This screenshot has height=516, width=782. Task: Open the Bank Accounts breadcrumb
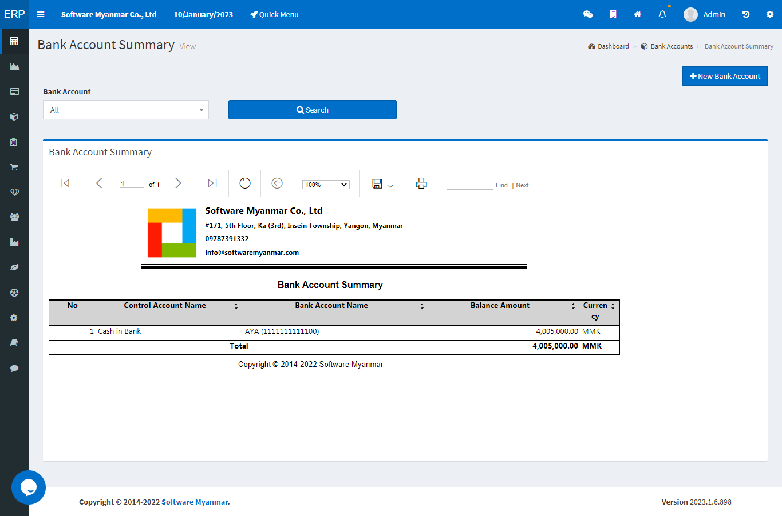tap(667, 46)
